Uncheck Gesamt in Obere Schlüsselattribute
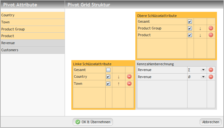 click(190, 21)
